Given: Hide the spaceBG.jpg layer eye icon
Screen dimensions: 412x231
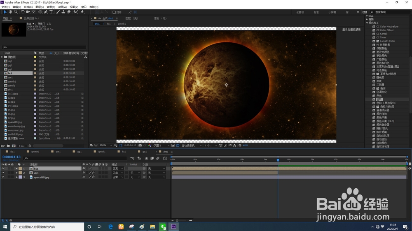Looking at the screenshot, I should pos(2,177).
